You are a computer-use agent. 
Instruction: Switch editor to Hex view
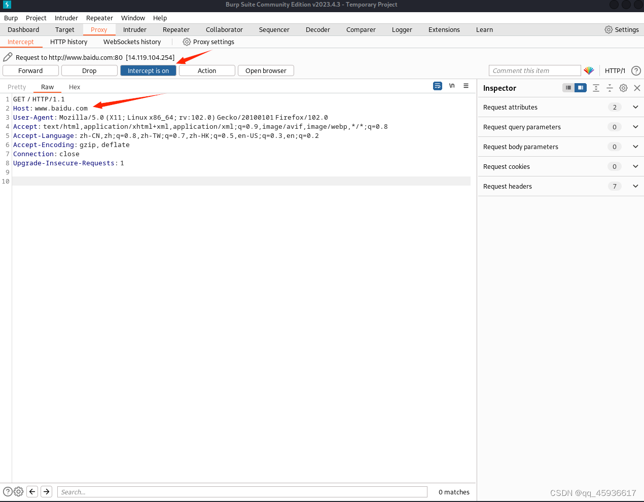[75, 87]
